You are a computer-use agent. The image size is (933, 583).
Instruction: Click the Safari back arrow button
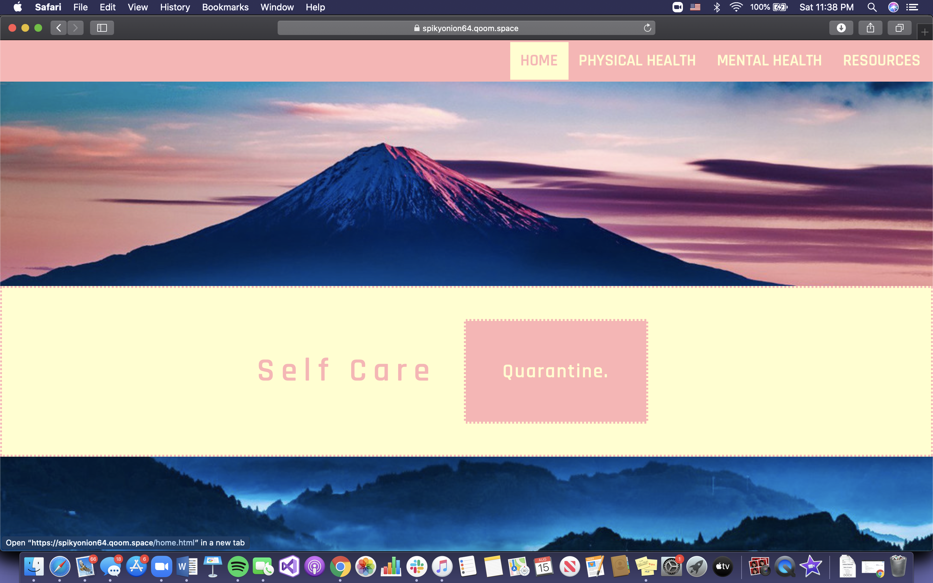[59, 28]
